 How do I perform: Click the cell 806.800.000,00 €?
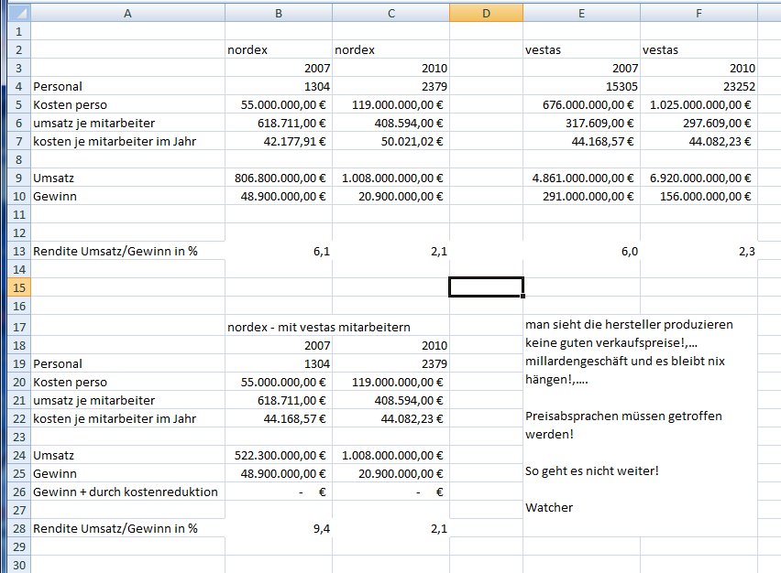279,178
